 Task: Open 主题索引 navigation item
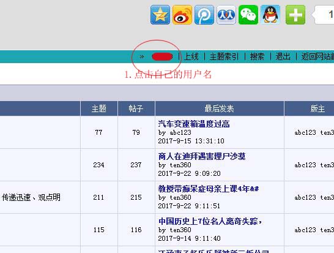tap(224, 57)
